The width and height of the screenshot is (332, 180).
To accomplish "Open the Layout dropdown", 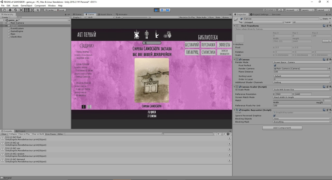I will pos(323,10).
